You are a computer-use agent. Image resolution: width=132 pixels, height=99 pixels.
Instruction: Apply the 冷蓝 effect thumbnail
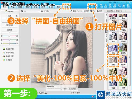pos(113,84)
